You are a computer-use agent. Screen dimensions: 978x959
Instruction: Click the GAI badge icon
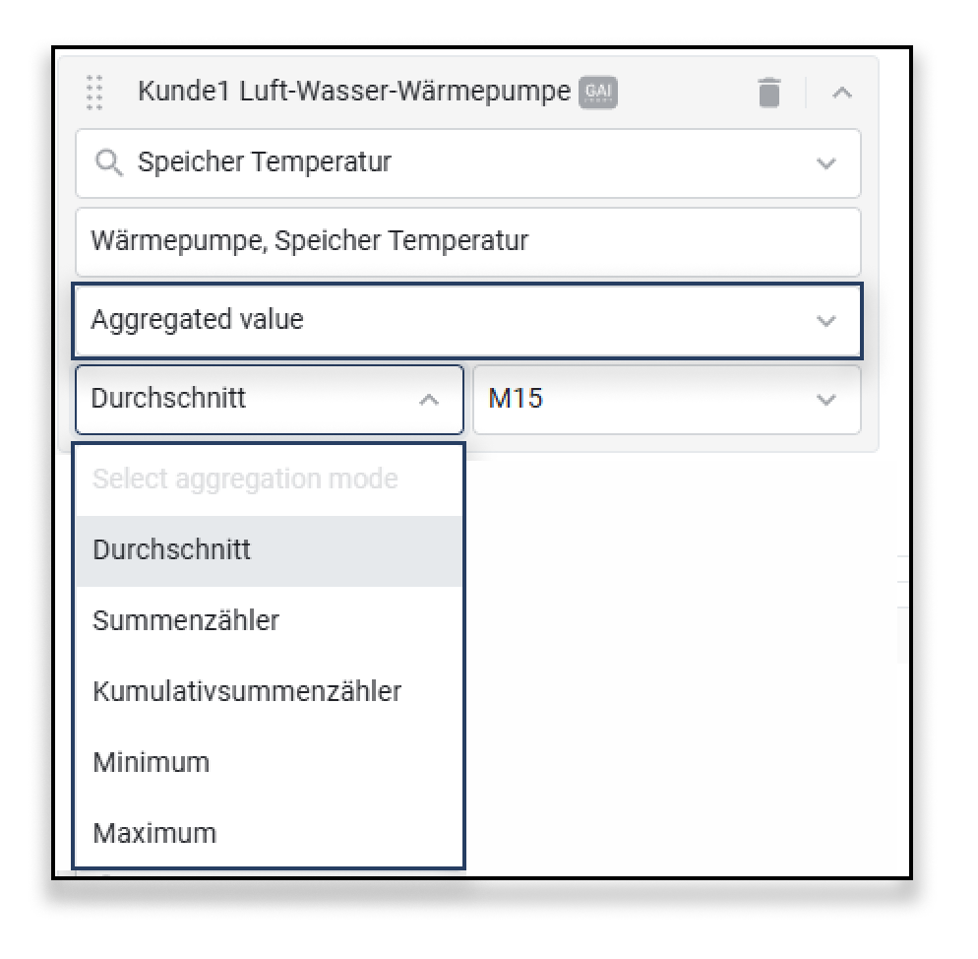coord(599,93)
